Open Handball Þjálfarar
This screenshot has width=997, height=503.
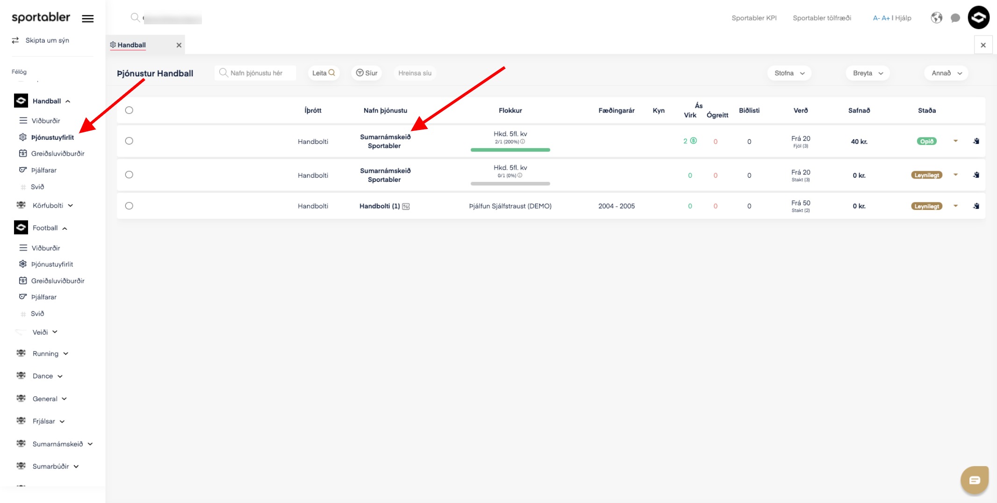coord(44,170)
